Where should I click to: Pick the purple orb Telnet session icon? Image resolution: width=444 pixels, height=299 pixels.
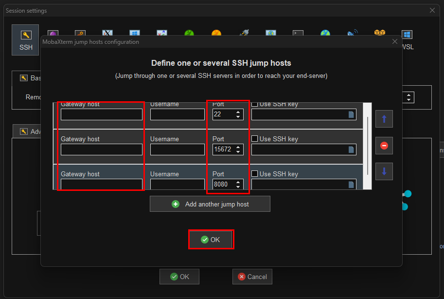pyautogui.click(x=53, y=33)
